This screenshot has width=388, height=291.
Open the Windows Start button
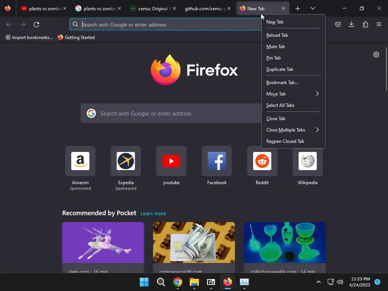click(144, 282)
